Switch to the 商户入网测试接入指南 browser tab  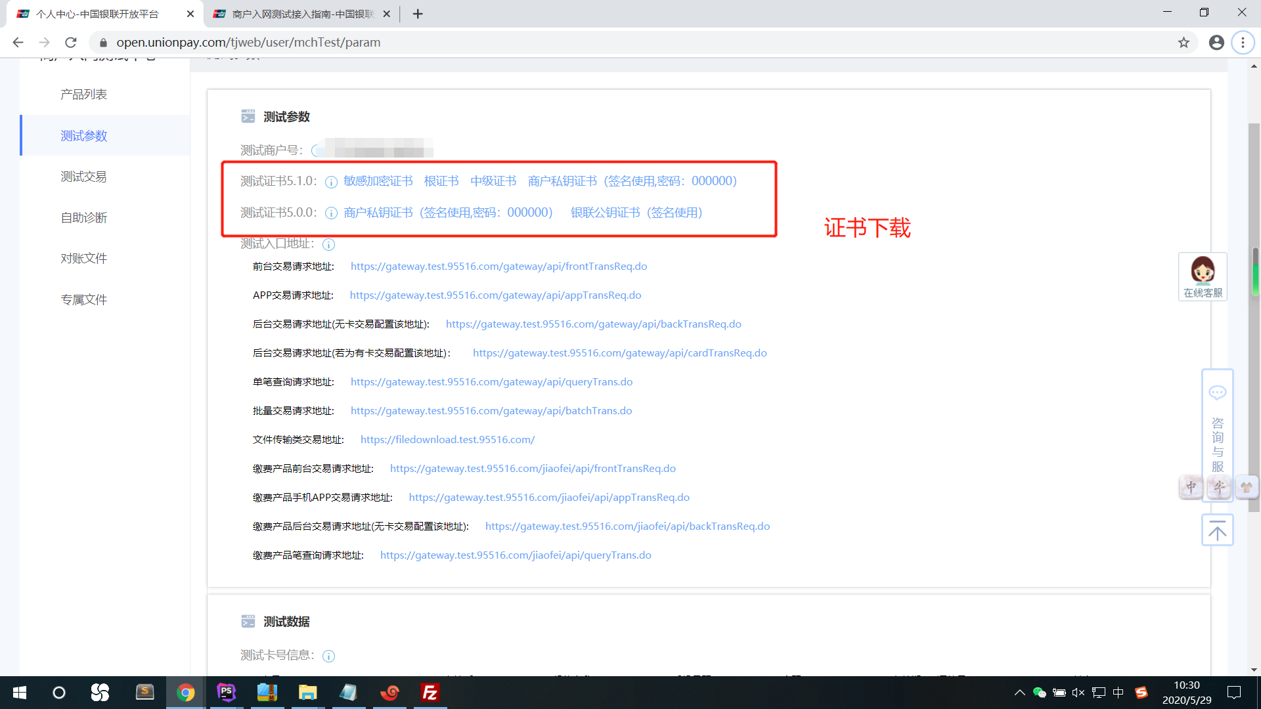pos(296,13)
